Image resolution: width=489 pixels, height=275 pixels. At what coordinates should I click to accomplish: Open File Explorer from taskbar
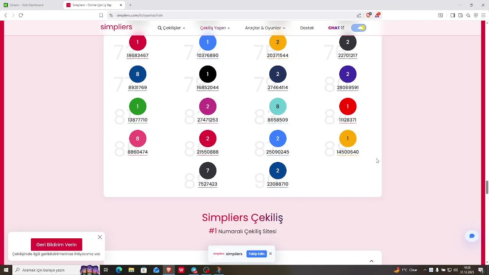(x=131, y=270)
